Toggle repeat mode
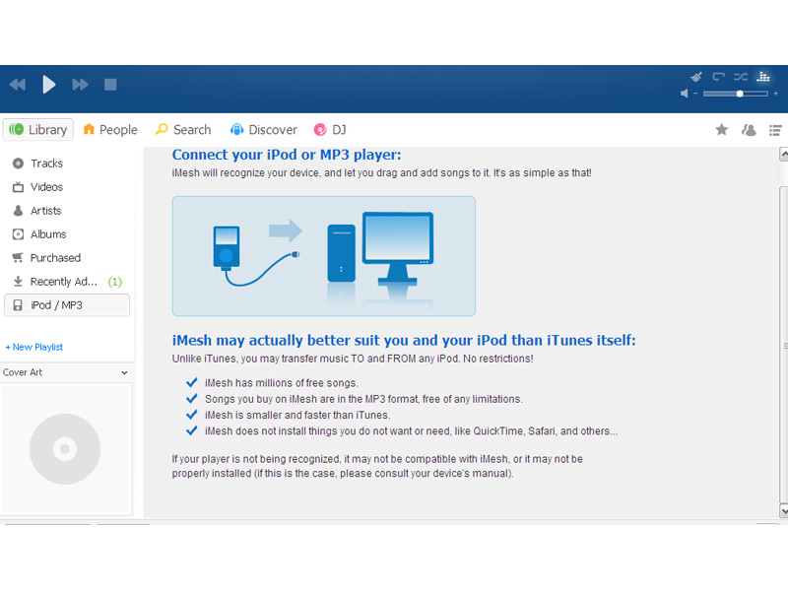Viewport: 788px width, 591px height. coord(719,76)
